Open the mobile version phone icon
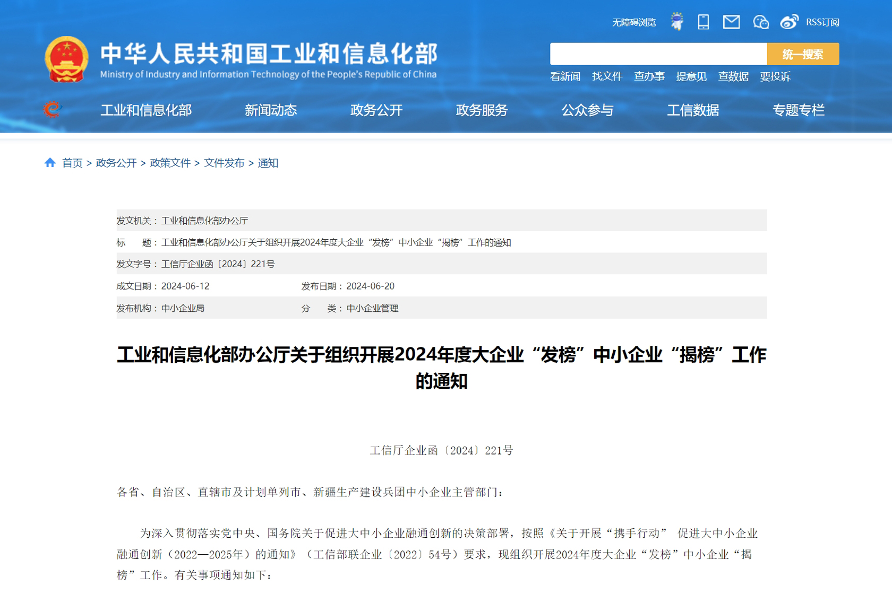This screenshot has height=594, width=892. coord(703,22)
